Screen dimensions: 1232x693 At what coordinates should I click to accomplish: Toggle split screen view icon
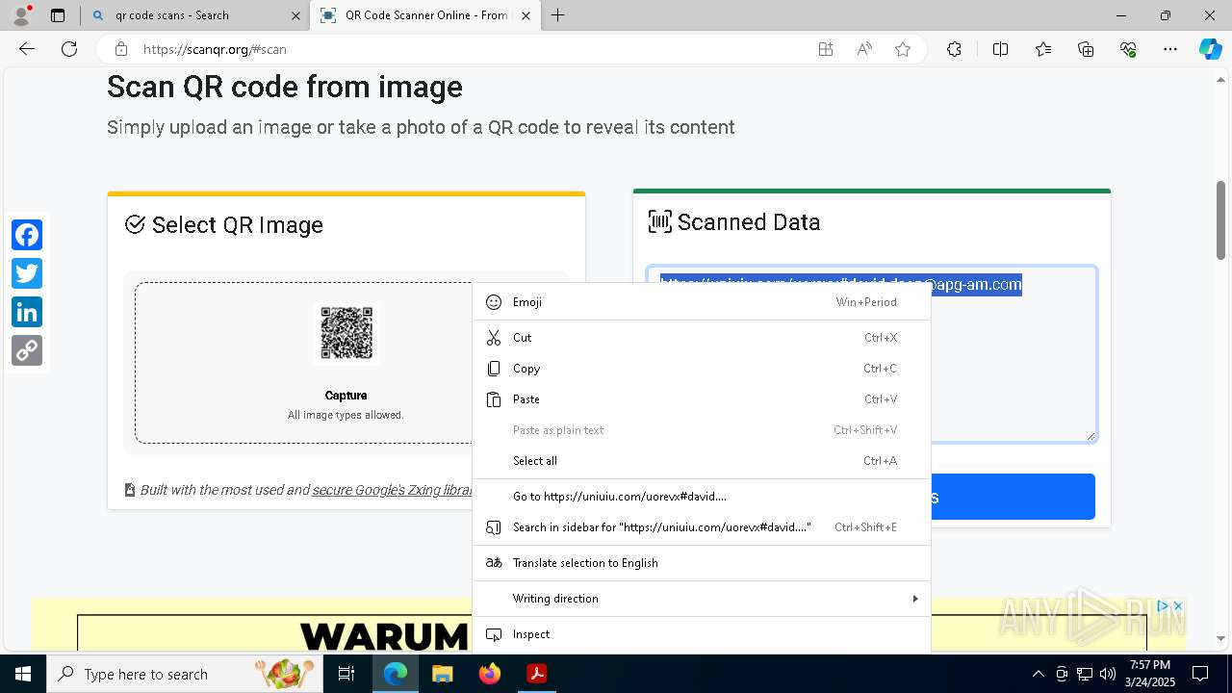(x=1000, y=49)
